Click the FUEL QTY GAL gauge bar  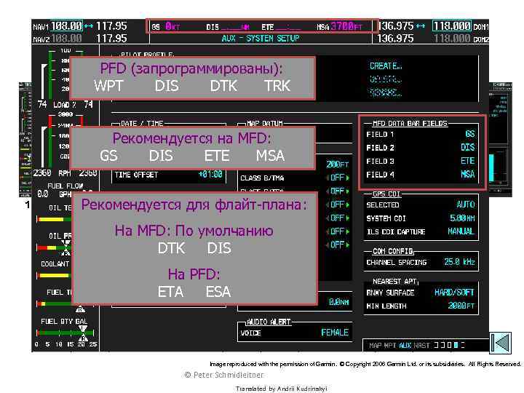(x=65, y=333)
